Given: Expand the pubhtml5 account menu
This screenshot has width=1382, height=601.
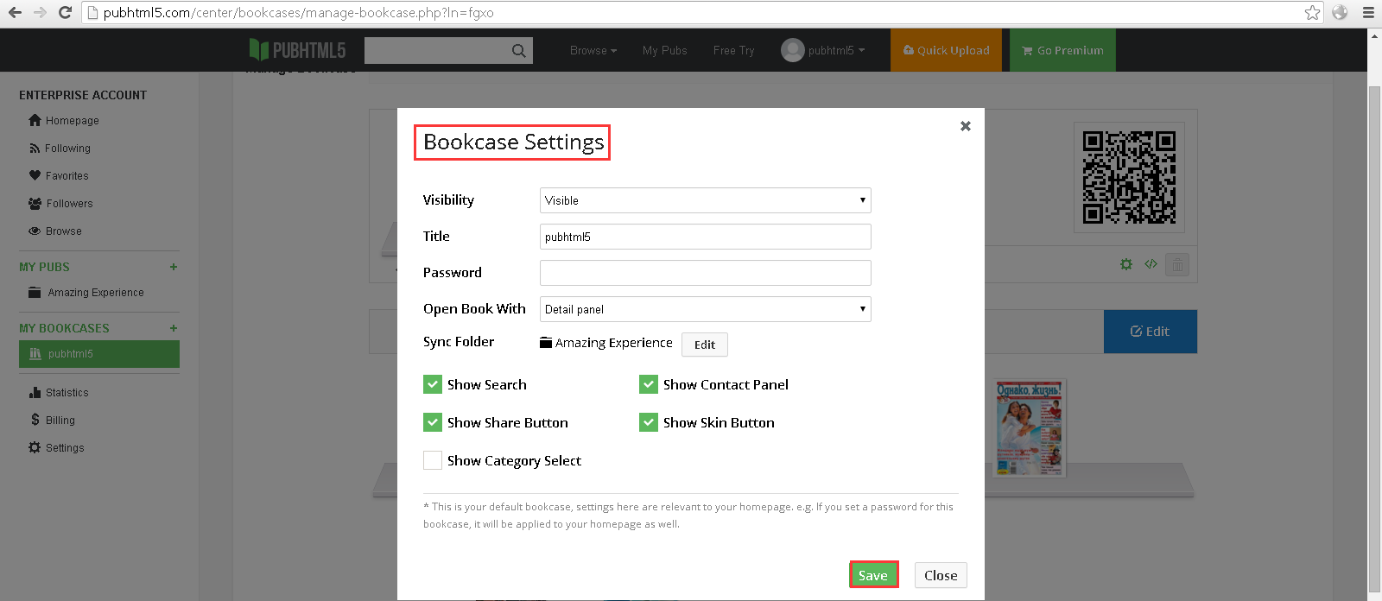Looking at the screenshot, I should coord(836,51).
